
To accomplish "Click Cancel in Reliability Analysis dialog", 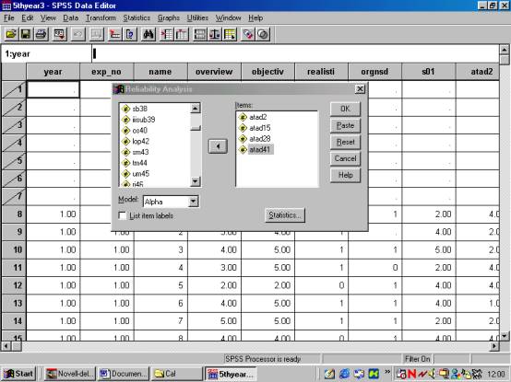I will 345,158.
